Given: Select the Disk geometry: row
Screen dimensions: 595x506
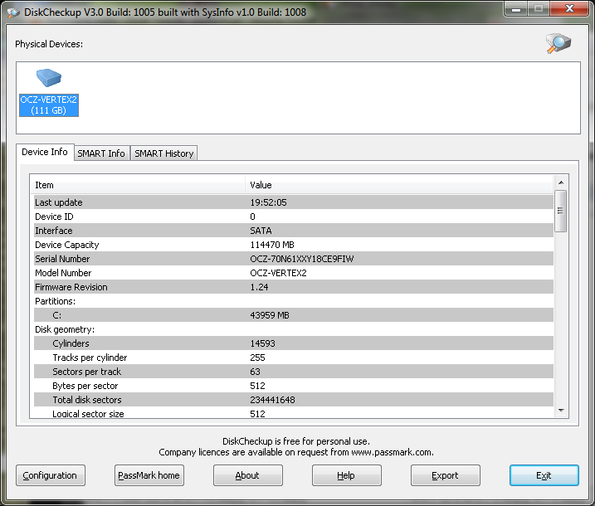Looking at the screenshot, I should coord(293,329).
